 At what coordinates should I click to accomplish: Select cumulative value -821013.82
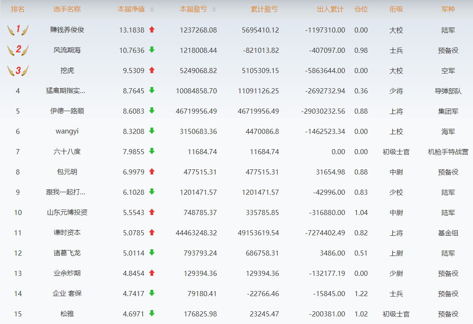coord(261,50)
